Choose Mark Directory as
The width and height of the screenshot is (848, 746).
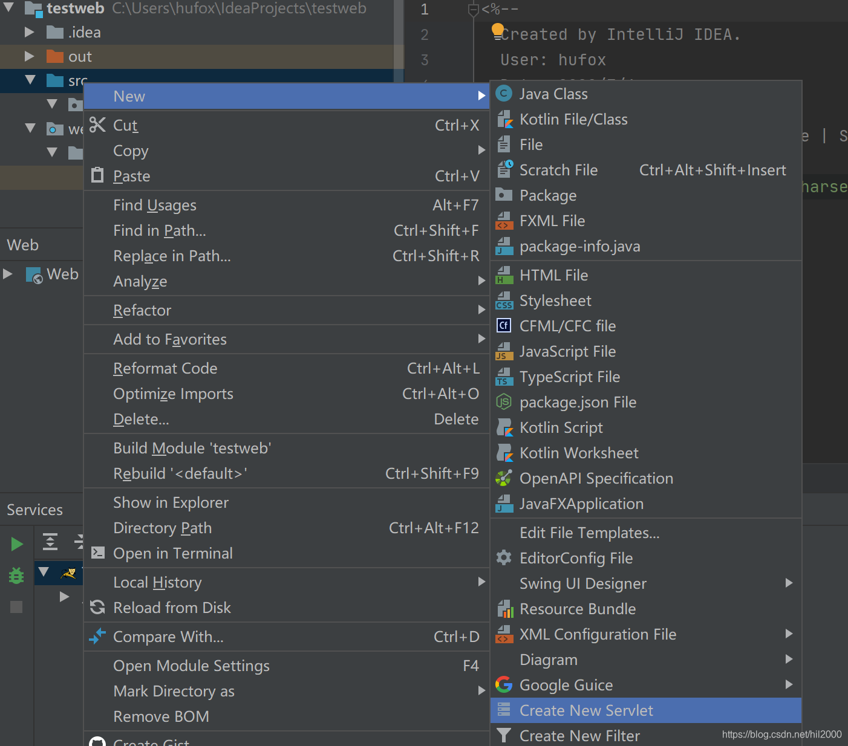point(286,691)
